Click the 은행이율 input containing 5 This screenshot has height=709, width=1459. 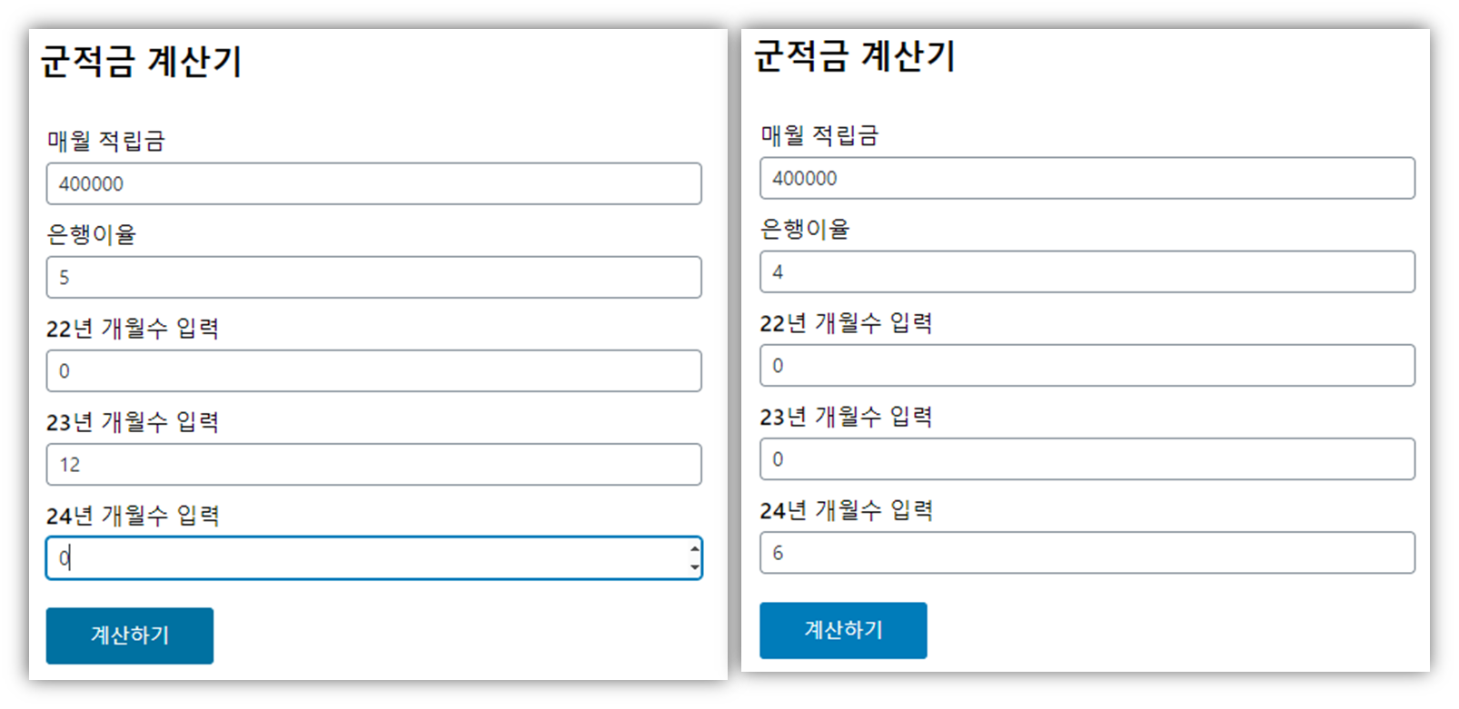tap(372, 277)
